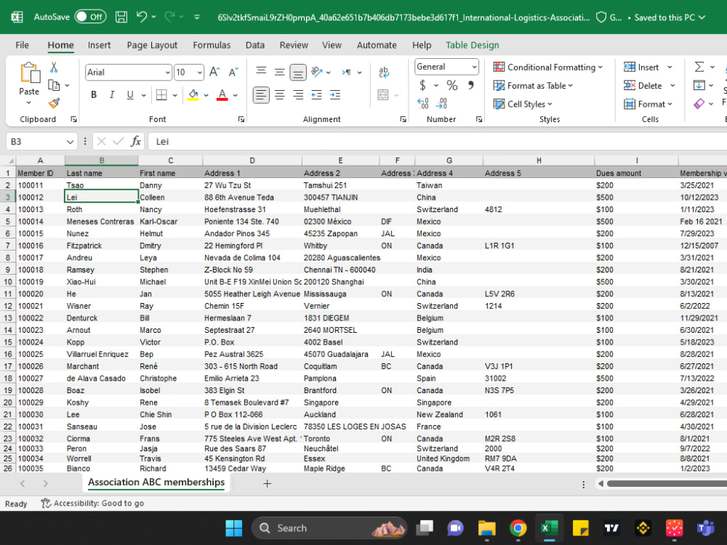Image resolution: width=727 pixels, height=545 pixels.
Task: Click the Increase Indent icon
Action: [334, 95]
